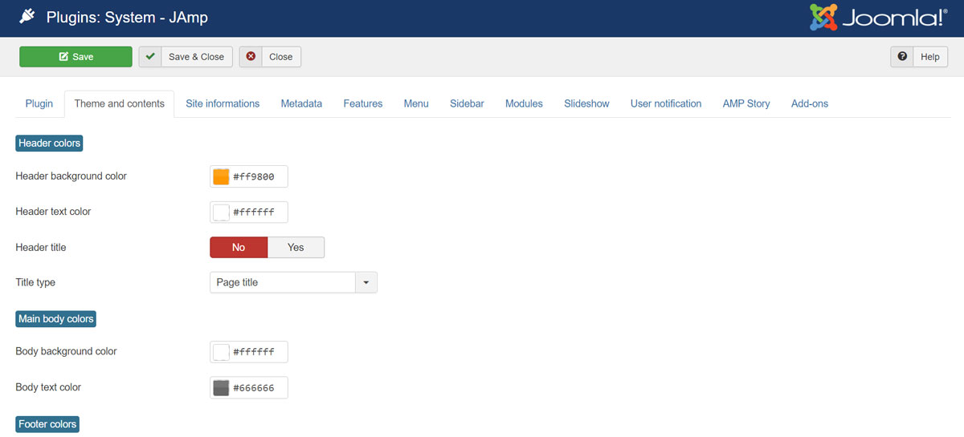Click the Header text color label
The image size is (964, 437).
point(54,212)
